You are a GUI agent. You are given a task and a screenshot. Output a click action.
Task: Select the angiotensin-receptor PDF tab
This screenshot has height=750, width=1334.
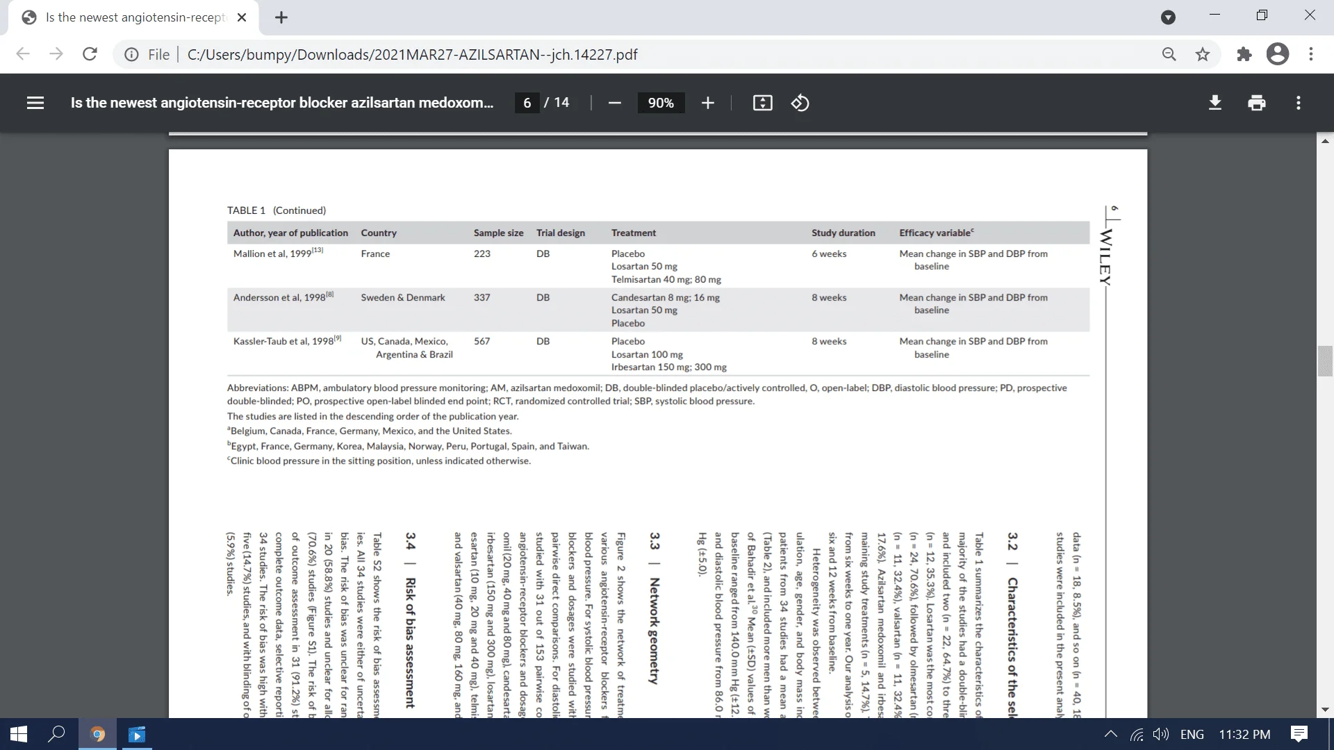(134, 17)
